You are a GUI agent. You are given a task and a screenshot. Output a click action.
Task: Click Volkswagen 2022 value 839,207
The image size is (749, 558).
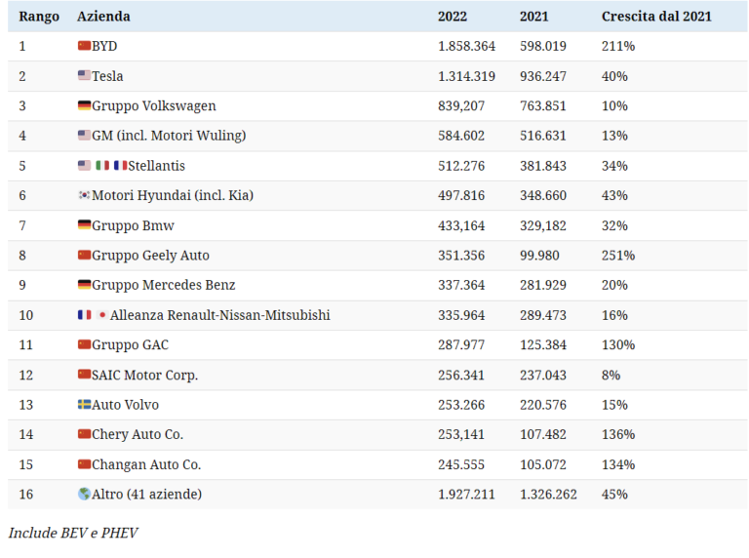tap(461, 106)
